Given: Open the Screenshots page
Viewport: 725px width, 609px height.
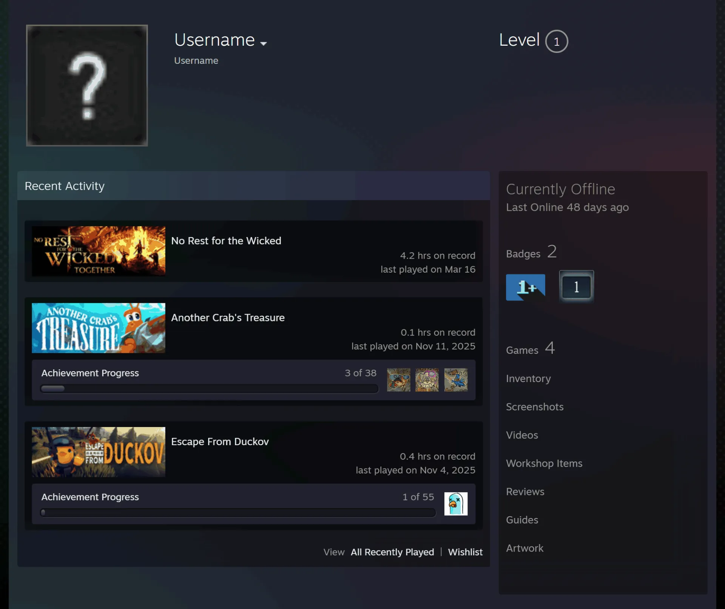Looking at the screenshot, I should point(535,407).
